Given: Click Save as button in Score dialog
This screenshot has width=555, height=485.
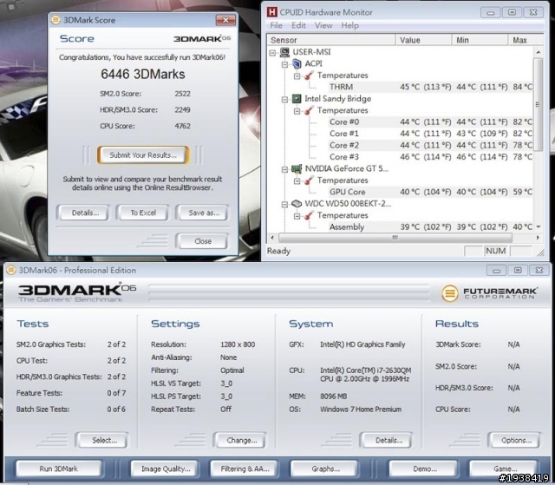Looking at the screenshot, I should click(x=204, y=213).
